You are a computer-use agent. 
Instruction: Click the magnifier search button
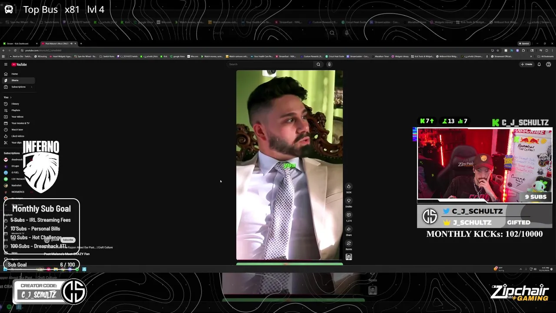click(x=318, y=64)
